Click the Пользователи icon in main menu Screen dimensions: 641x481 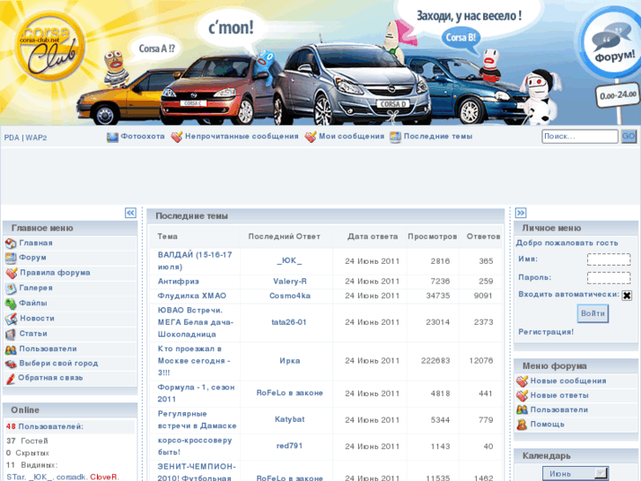(11, 349)
